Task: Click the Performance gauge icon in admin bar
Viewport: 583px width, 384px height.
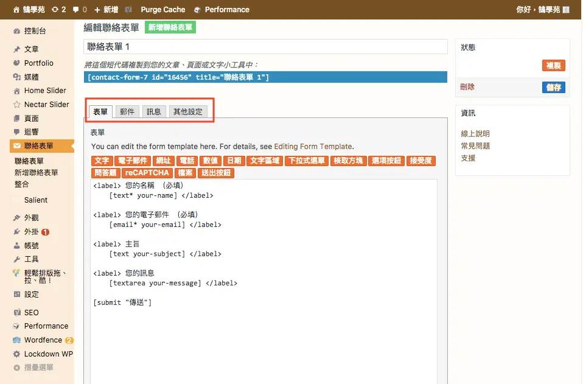Action: click(197, 10)
